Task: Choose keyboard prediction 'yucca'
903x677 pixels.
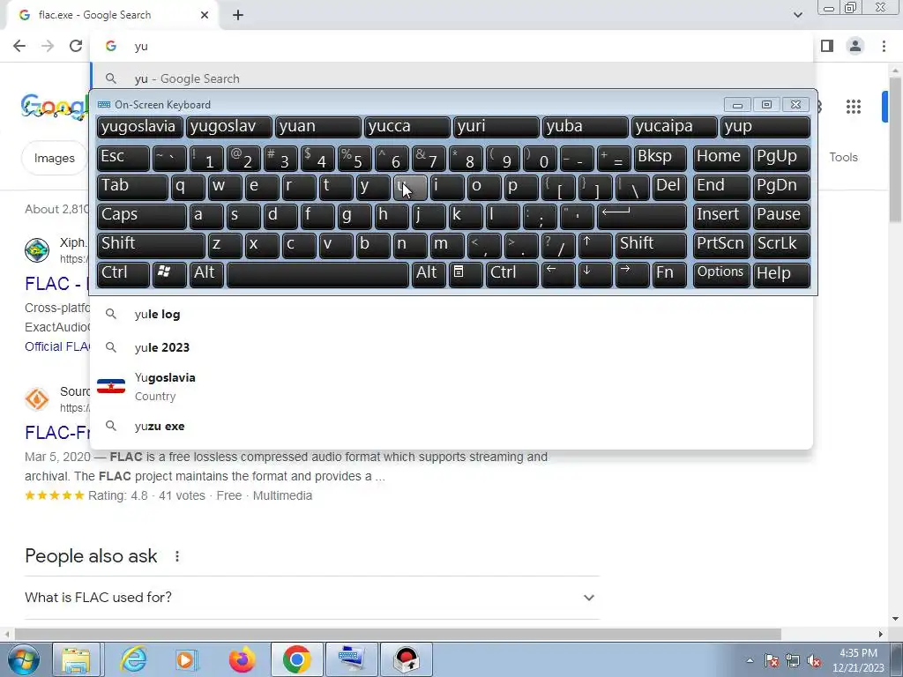Action: pos(407,127)
